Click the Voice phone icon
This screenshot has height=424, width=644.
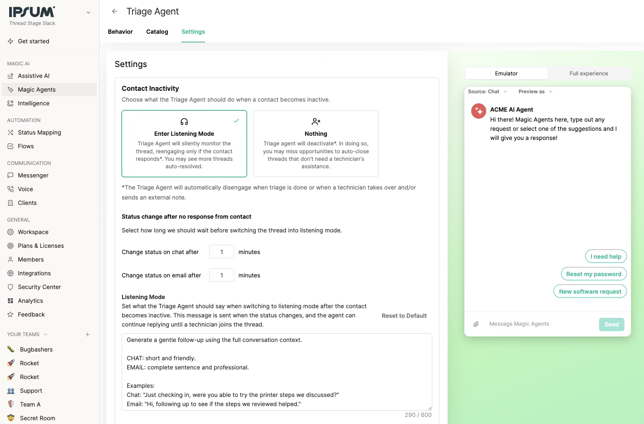[x=10, y=189]
